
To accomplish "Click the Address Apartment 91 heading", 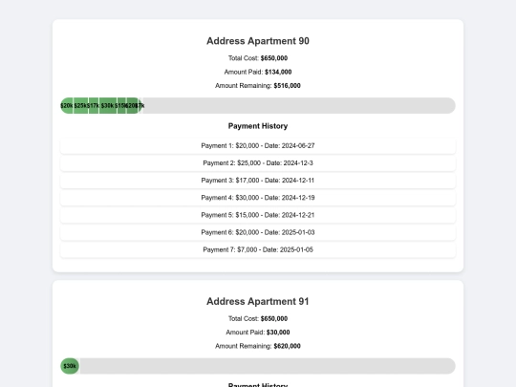I will coord(258,301).
